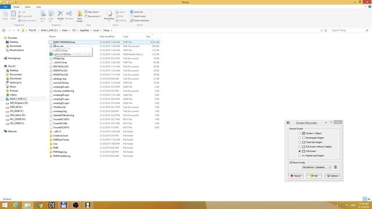Click the Edit button in Screen Recorder
Screen dimensions: 372x209
[x=314, y=176]
